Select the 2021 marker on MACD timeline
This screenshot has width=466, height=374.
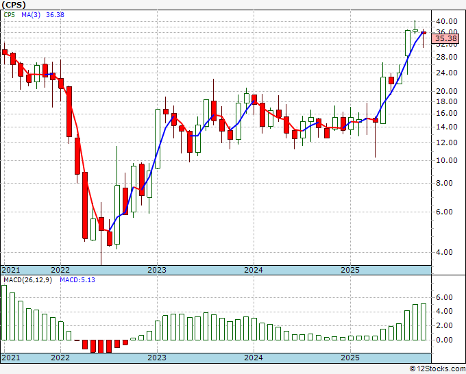coord(11,358)
